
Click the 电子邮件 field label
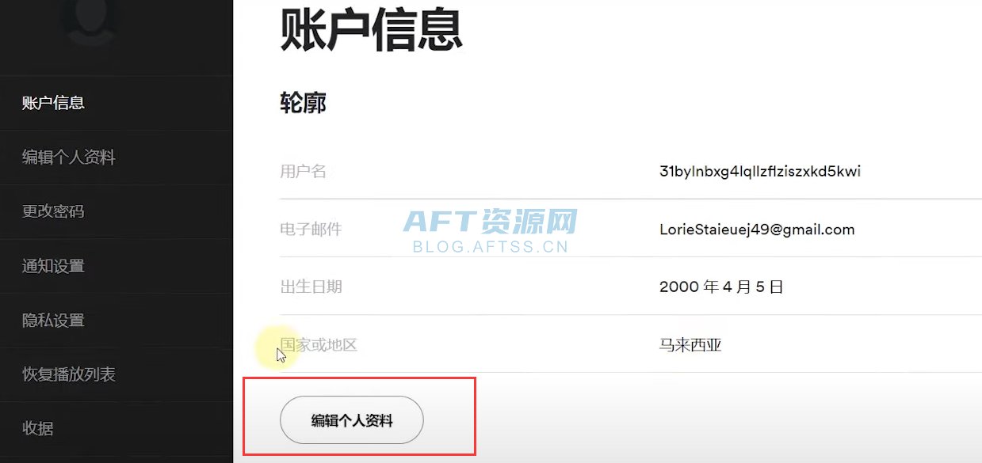311,230
